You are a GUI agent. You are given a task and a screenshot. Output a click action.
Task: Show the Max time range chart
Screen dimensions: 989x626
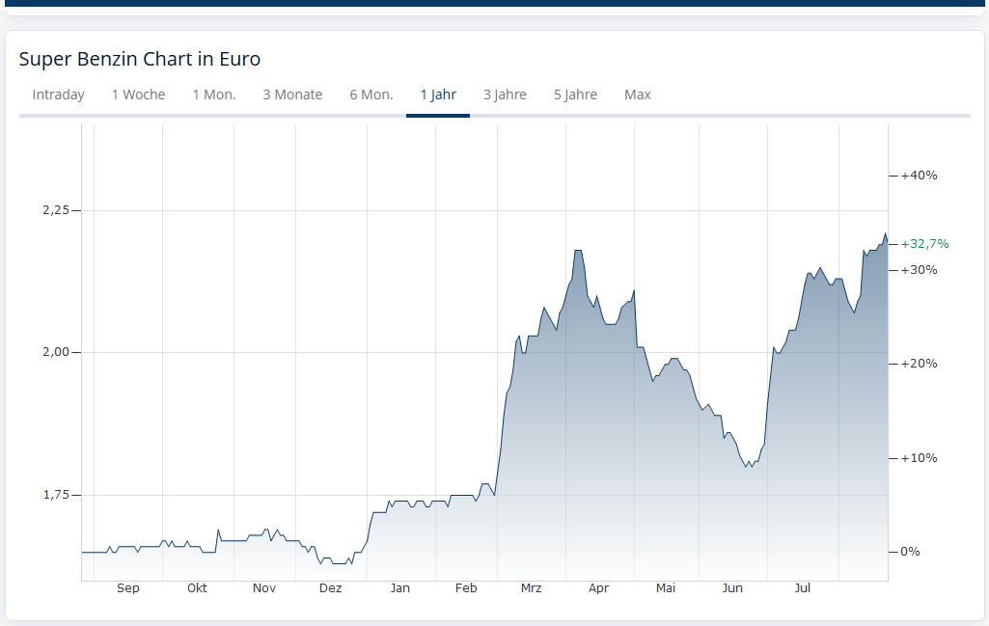(x=638, y=95)
